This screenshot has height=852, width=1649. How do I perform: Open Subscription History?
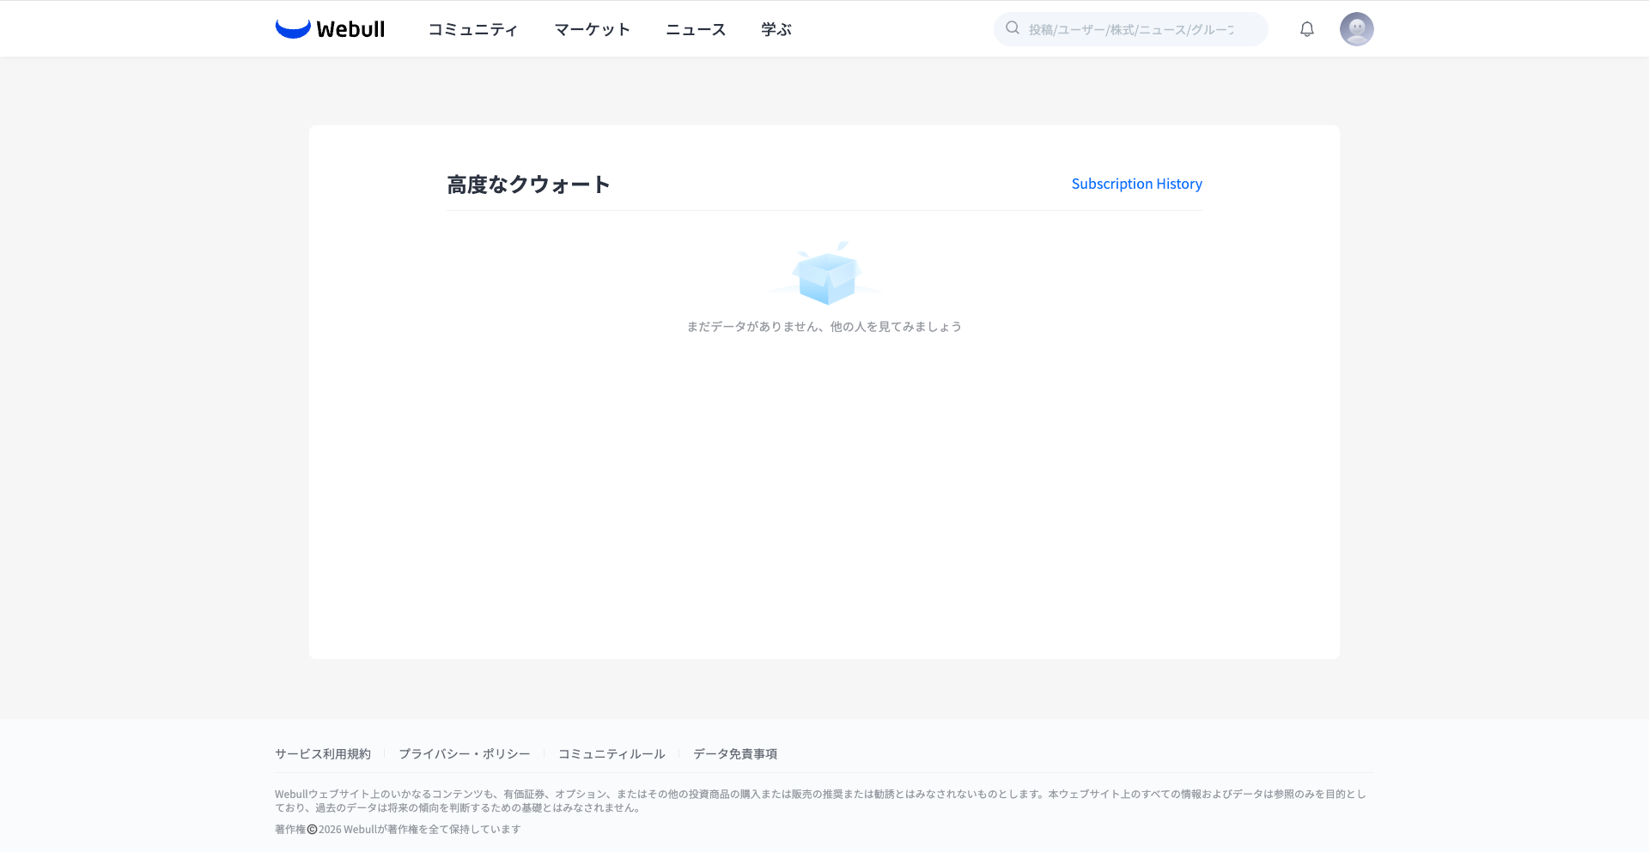(1136, 183)
